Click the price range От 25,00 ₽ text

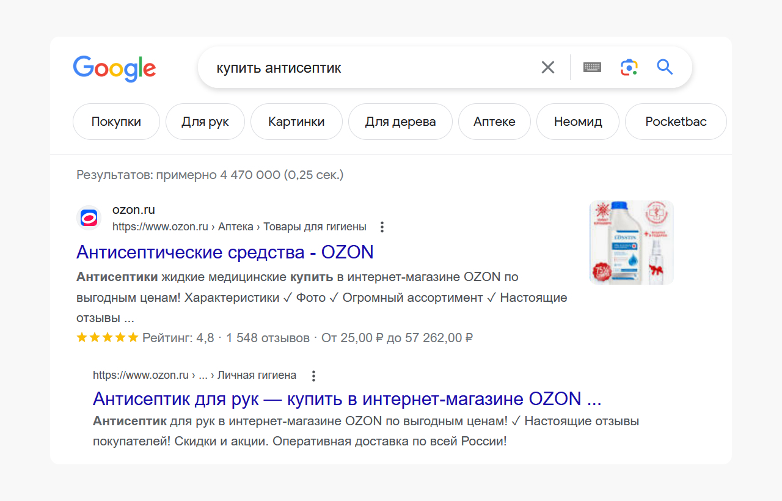(397, 338)
